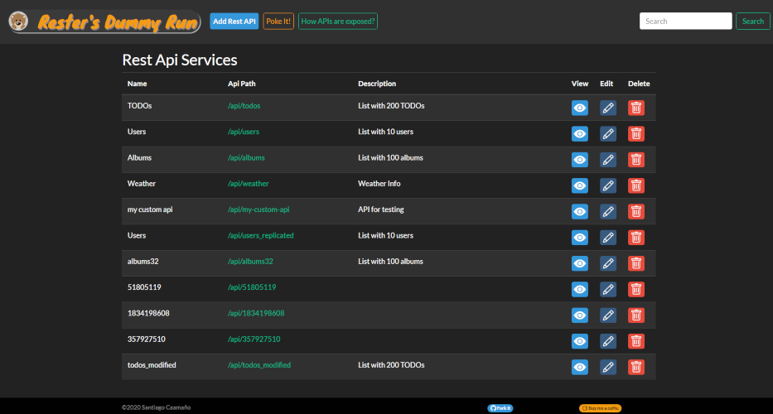773x414 pixels.
Task: Open the edit pencil for my custom api
Action: 608,211
